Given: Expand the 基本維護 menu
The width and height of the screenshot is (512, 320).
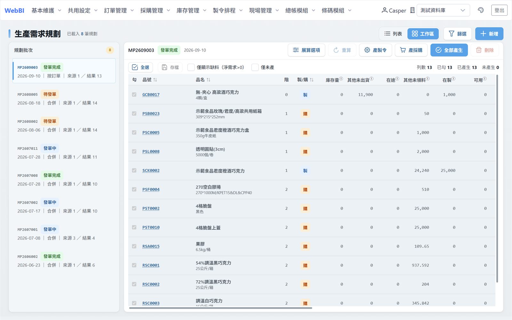Looking at the screenshot, I should point(46,10).
